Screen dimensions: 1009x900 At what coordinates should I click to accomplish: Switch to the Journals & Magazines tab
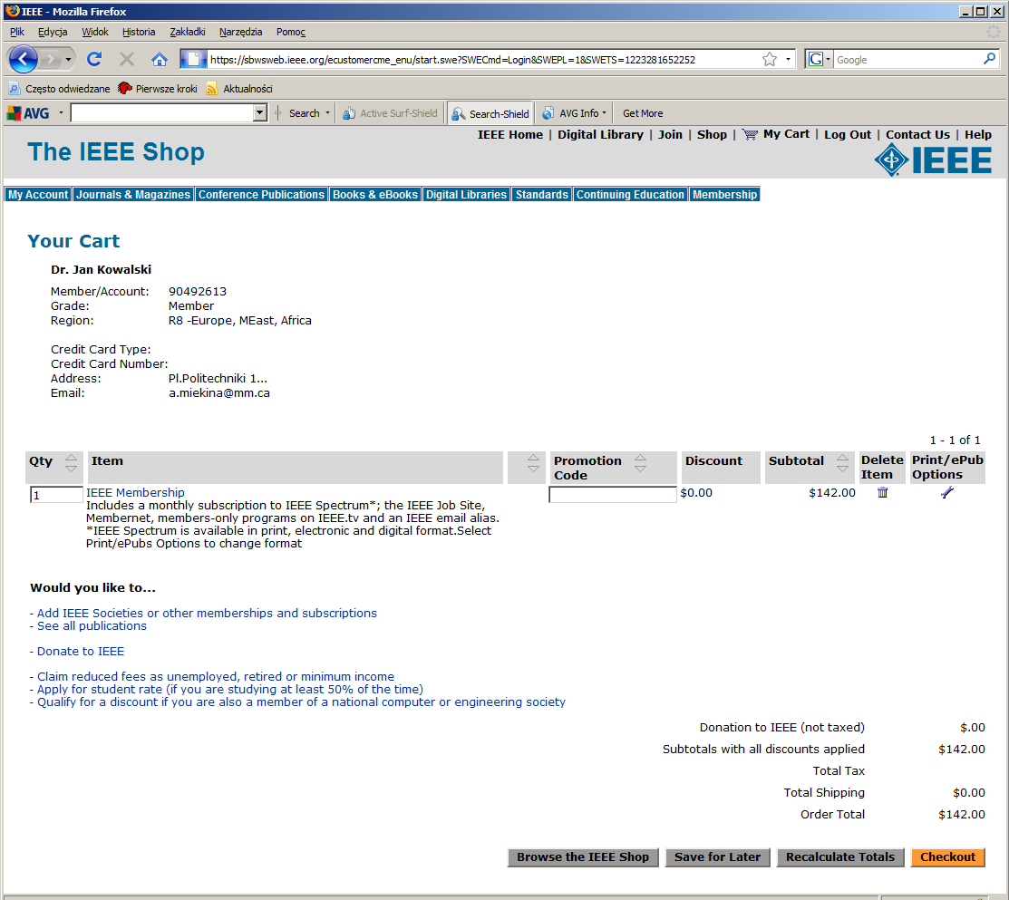click(133, 194)
